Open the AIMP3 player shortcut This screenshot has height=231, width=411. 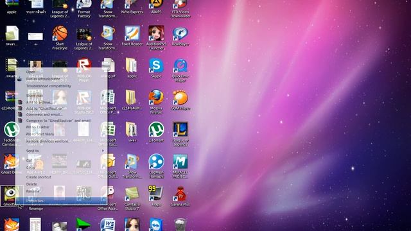pos(156,7)
